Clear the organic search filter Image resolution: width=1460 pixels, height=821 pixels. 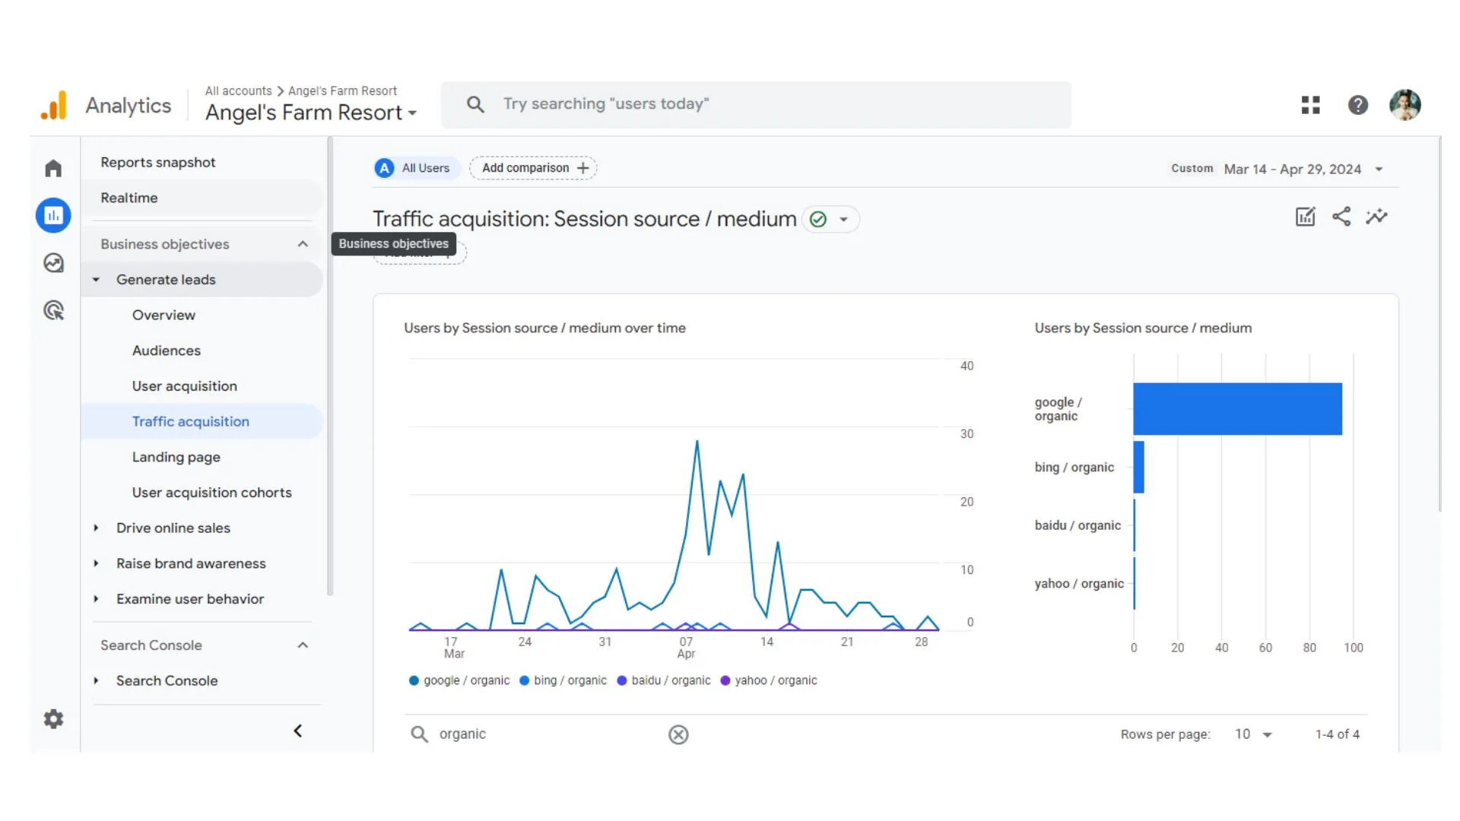tap(678, 734)
